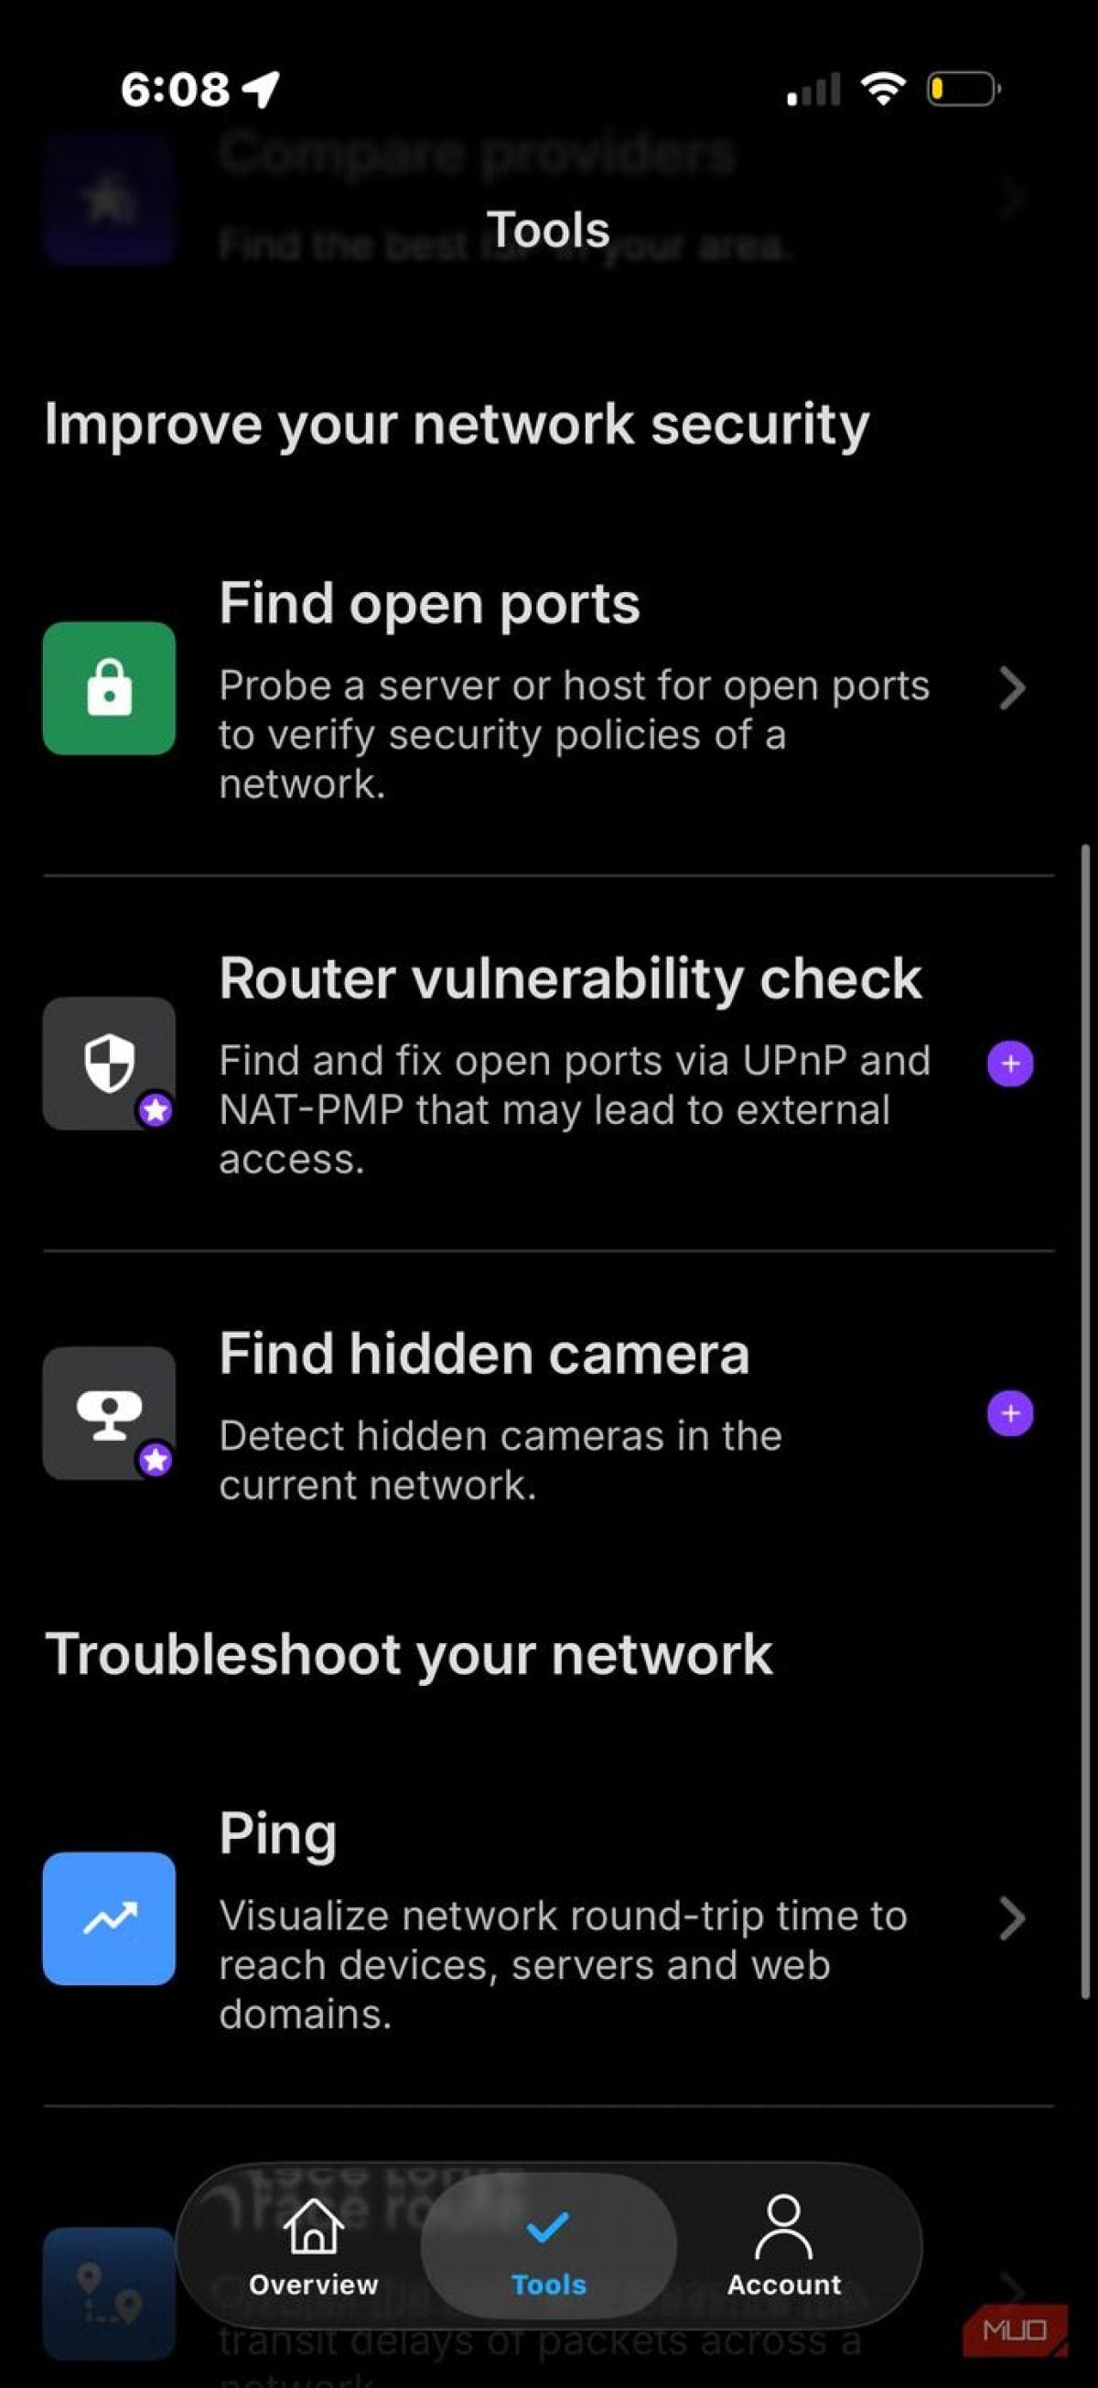
Task: Tap the hidden camera webcam icon
Action: point(109,1413)
